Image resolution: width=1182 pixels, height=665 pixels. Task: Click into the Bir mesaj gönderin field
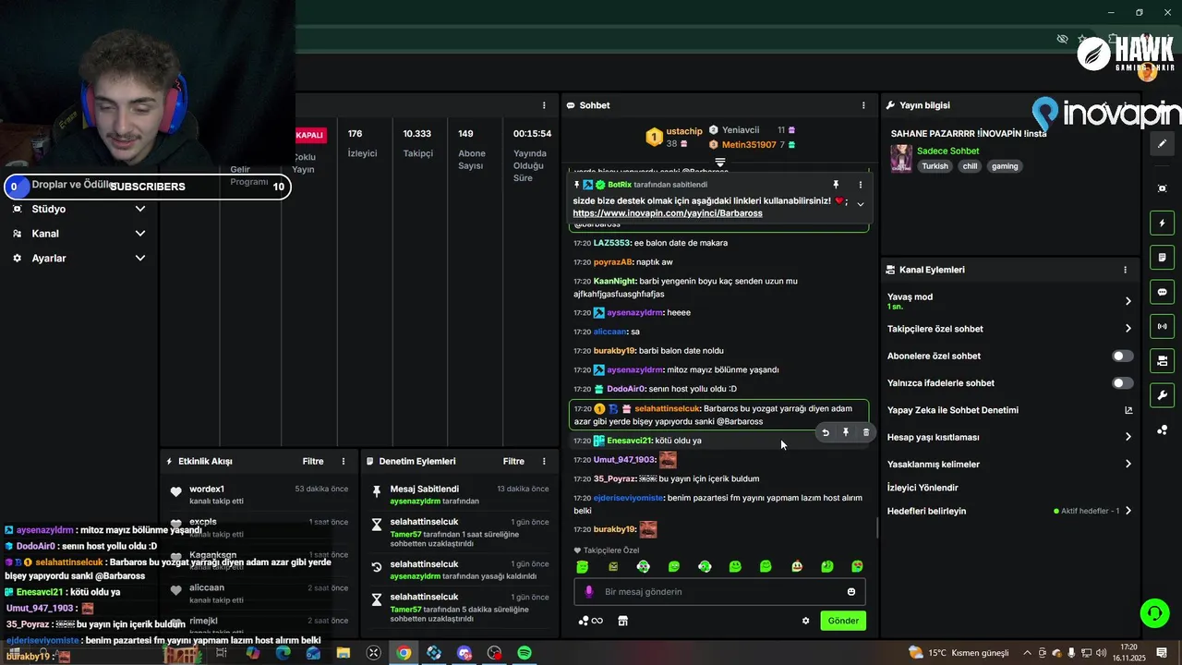click(718, 591)
